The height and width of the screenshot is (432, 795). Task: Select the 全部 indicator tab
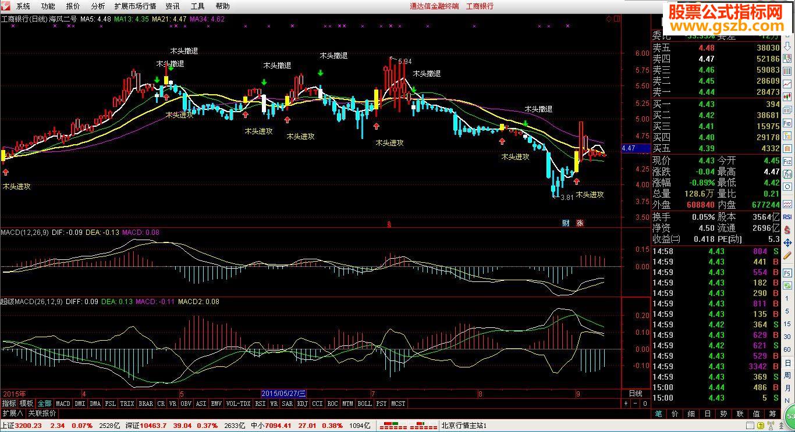click(45, 404)
